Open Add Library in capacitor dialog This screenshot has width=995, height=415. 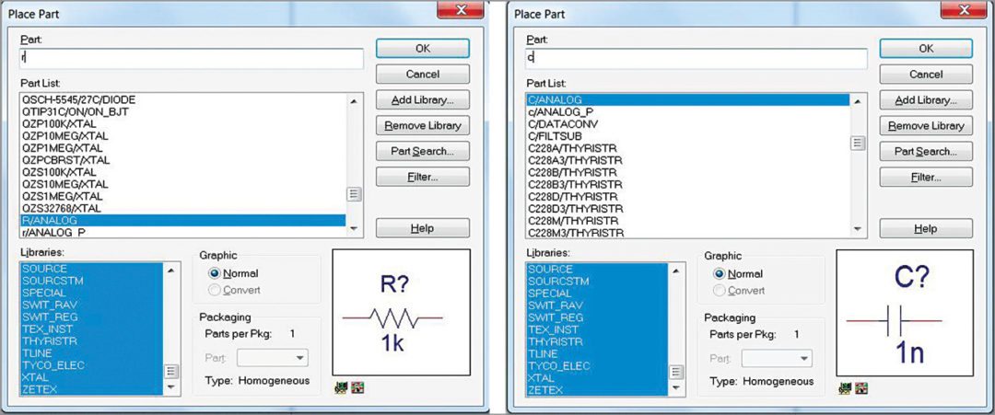925,100
